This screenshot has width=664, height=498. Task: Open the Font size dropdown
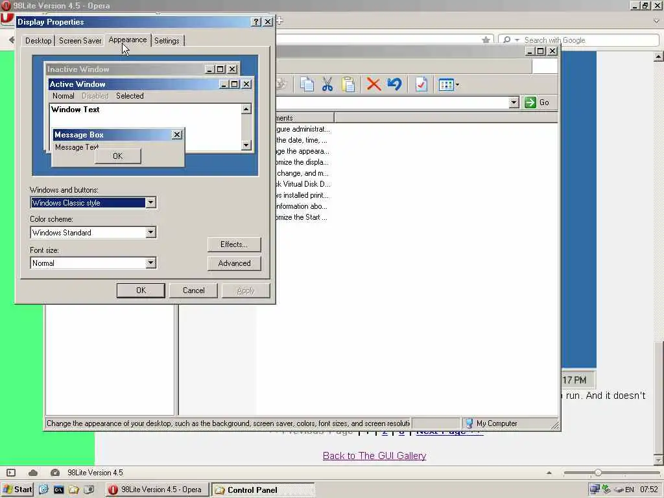coord(150,263)
